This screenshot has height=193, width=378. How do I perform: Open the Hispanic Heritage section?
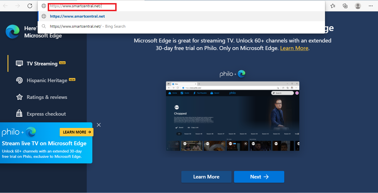47,80
